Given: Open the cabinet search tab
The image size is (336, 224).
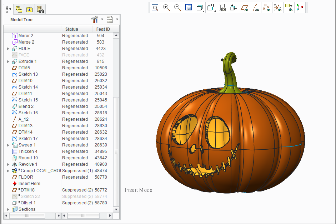Looking at the screenshot, I should click(40, 9).
